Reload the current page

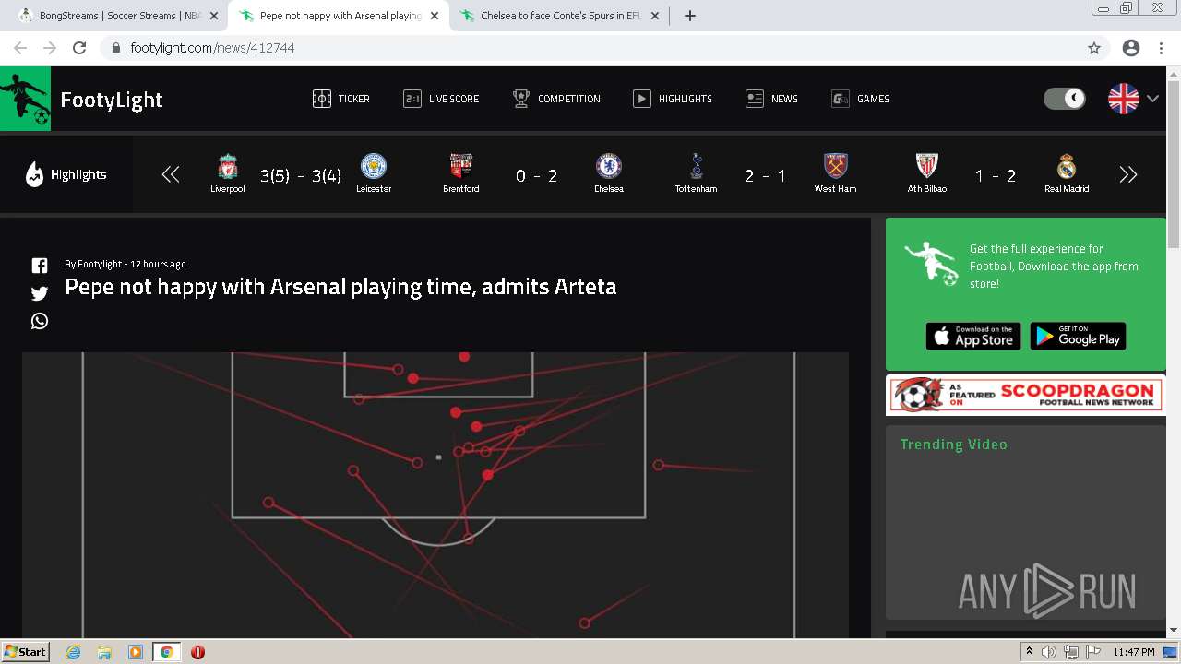[79, 48]
